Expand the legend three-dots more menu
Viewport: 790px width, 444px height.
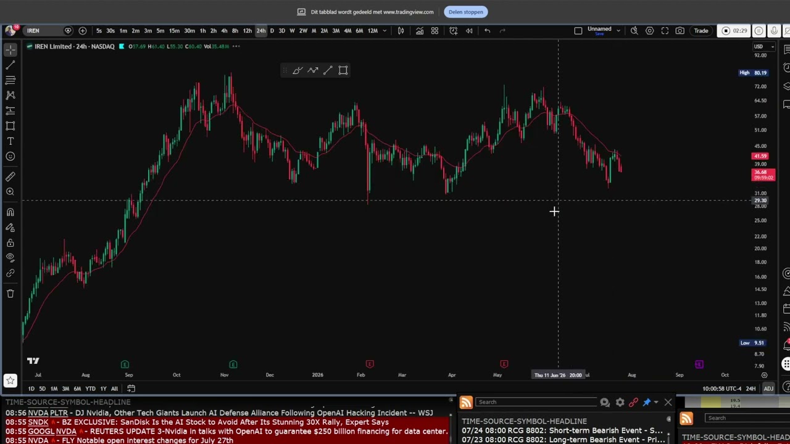(x=236, y=46)
